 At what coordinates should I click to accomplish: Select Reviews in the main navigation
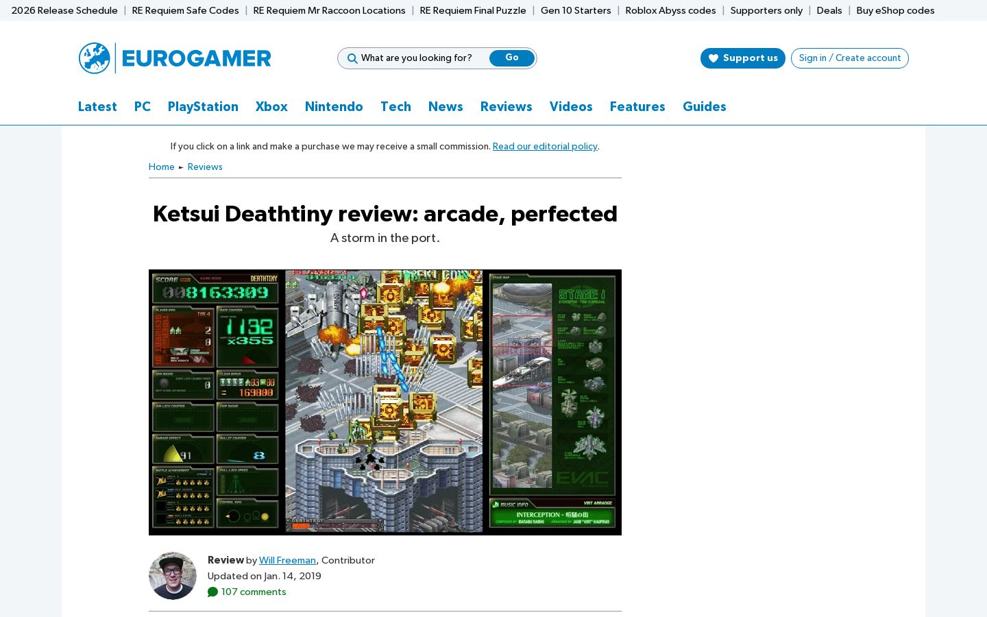(506, 106)
